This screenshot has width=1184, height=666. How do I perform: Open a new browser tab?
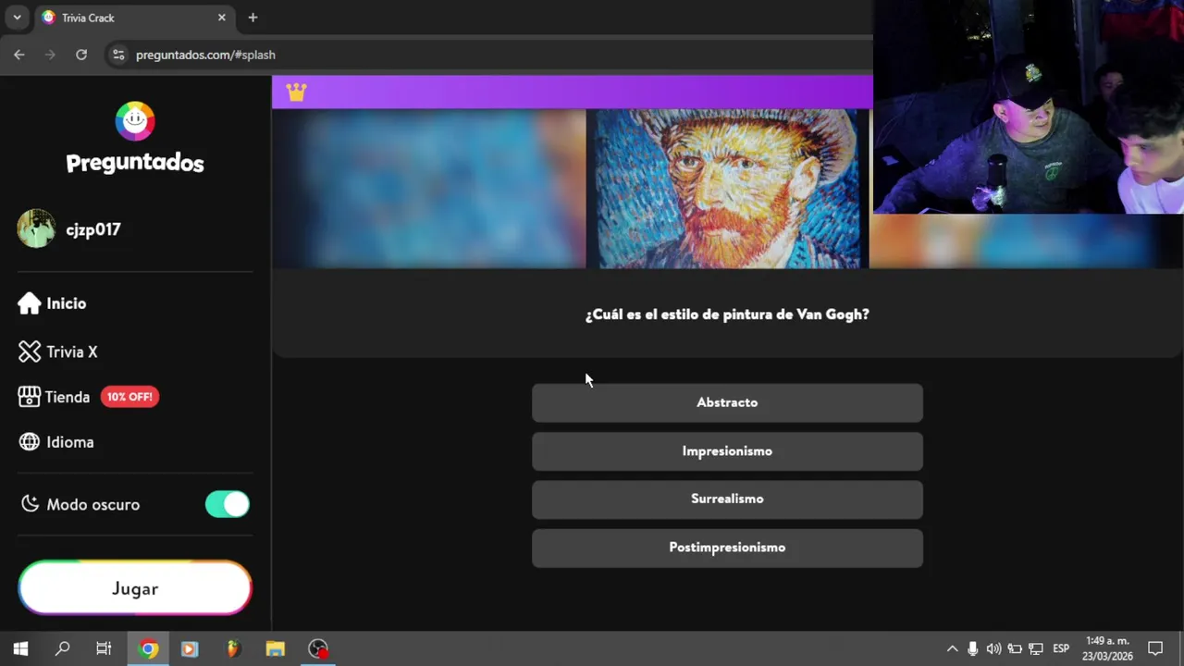253,18
